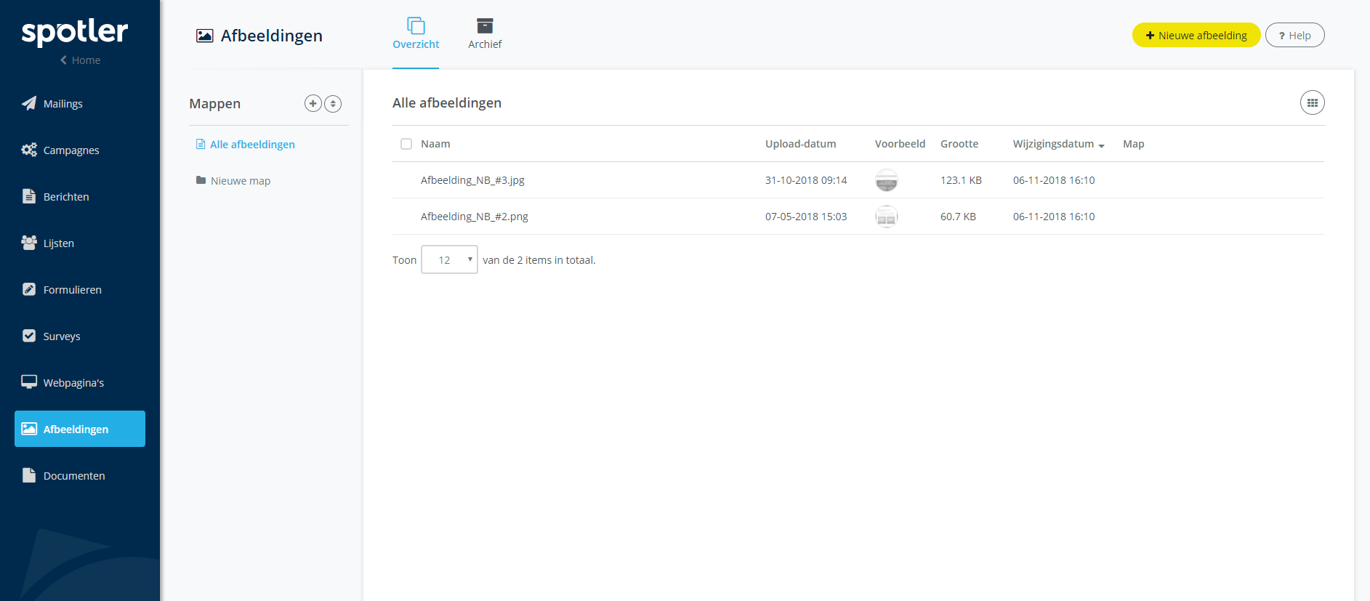
Task: Open preview thumbnail of Afbeelding_NB_#3.jpg
Action: click(x=886, y=180)
